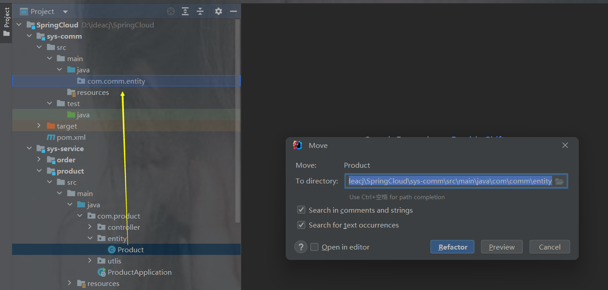The height and width of the screenshot is (290, 608).
Task: Click the ProductApplication run class icon
Action: pyautogui.click(x=102, y=272)
